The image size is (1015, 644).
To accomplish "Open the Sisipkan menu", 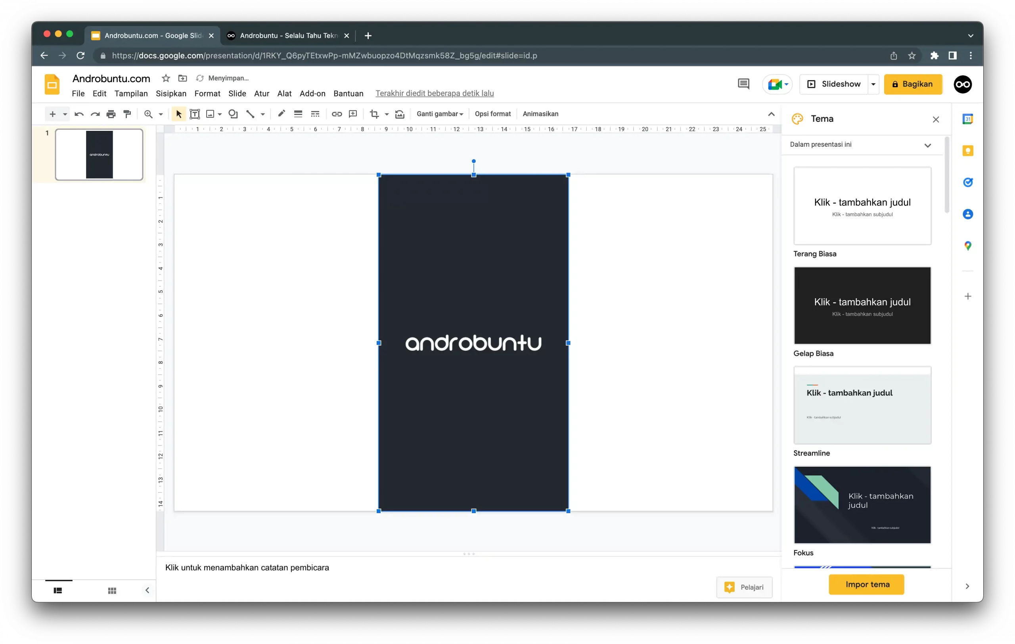I will (171, 94).
